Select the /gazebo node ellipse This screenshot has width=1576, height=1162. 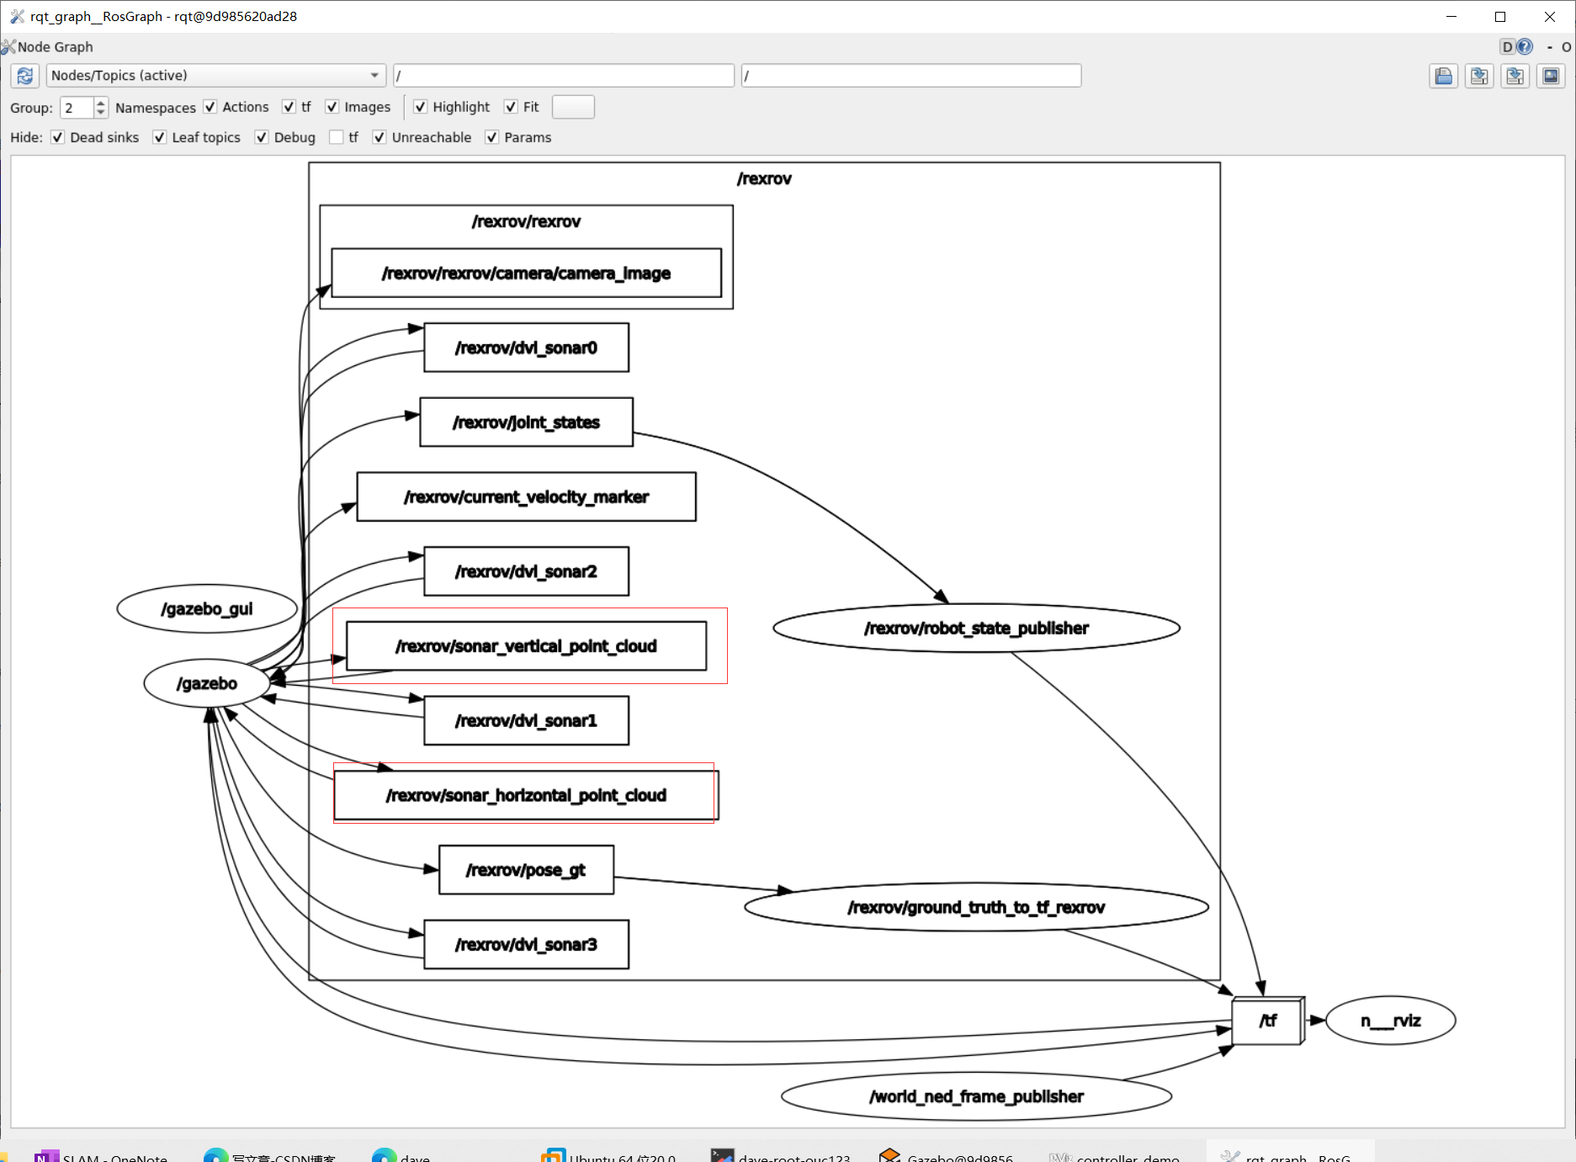tap(207, 683)
